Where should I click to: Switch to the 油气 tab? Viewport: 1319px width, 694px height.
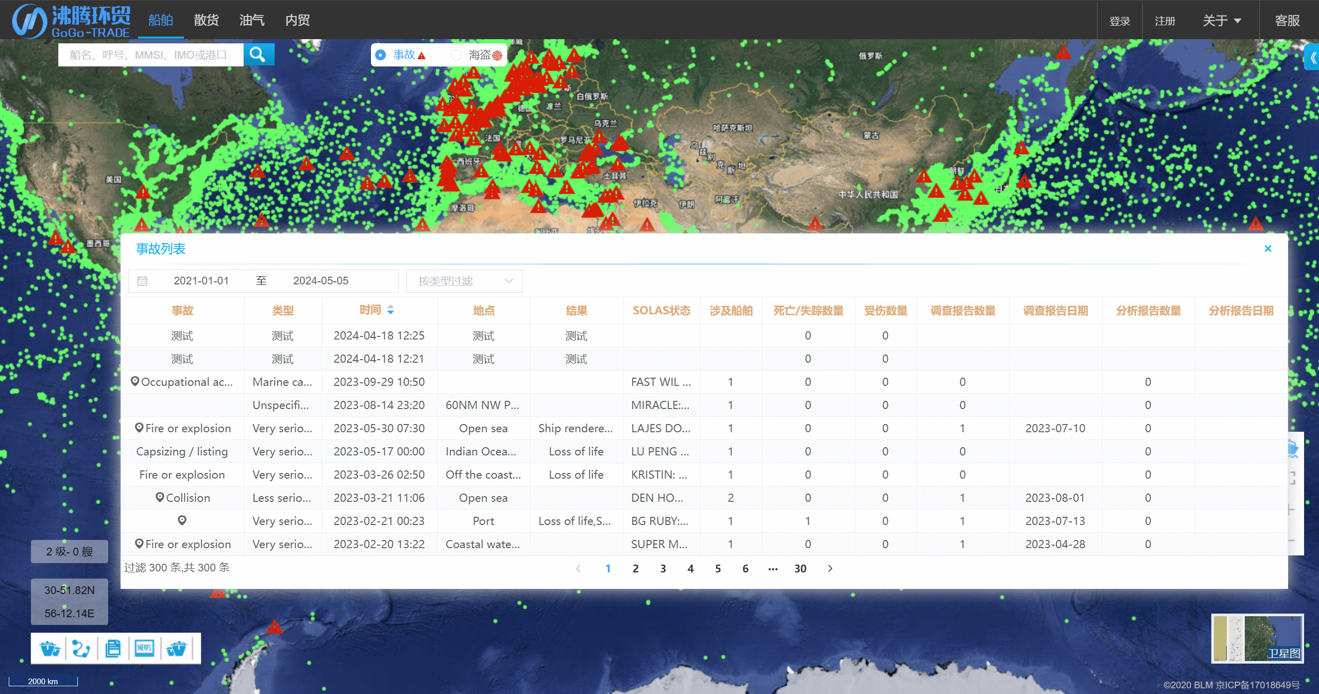pyautogui.click(x=252, y=20)
